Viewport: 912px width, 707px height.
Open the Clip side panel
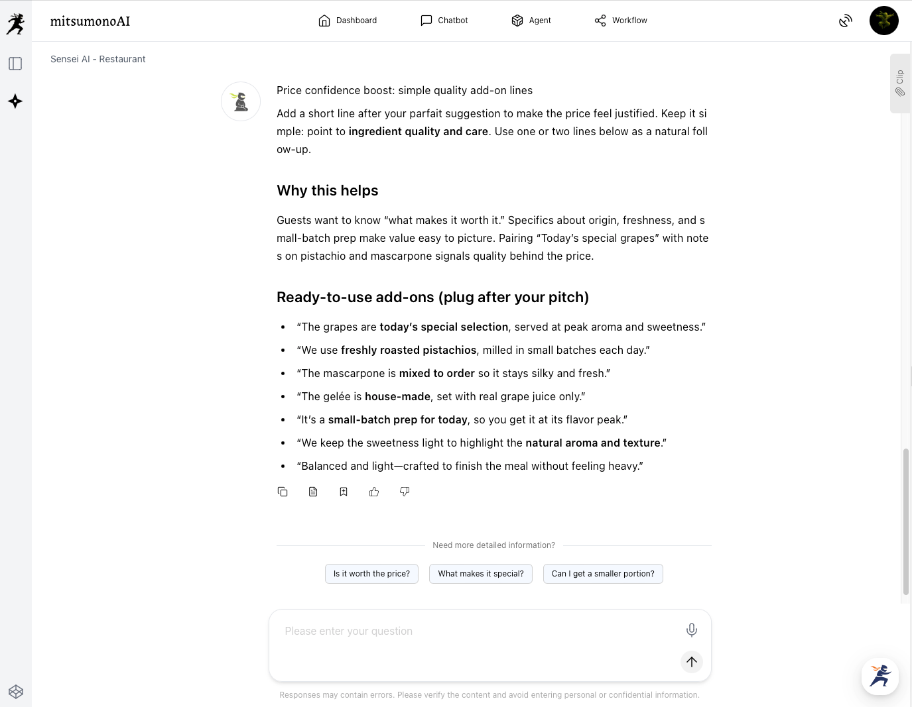pos(899,83)
